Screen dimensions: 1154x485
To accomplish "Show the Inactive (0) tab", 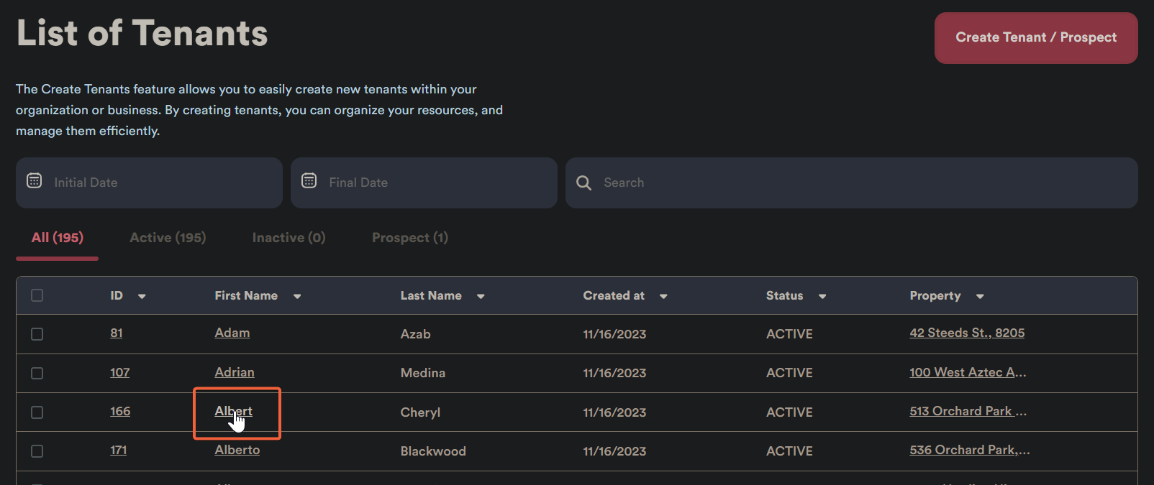I will (288, 238).
